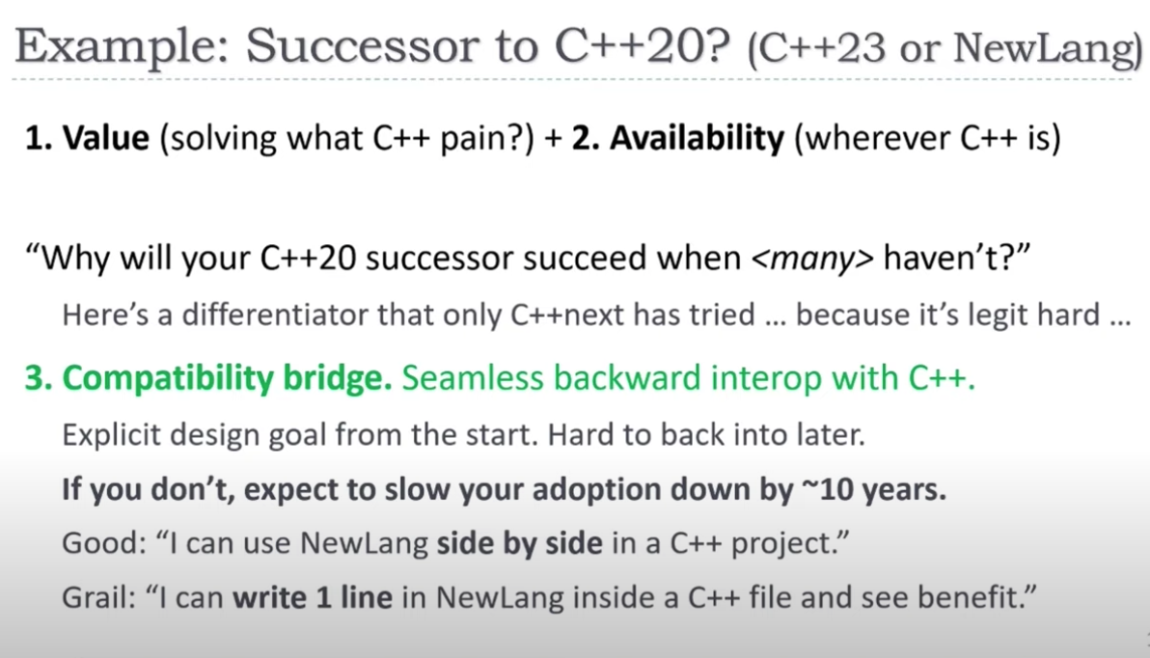Click the 'Grail:' line at the bottom
This screenshot has width=1150, height=658.
[549, 597]
